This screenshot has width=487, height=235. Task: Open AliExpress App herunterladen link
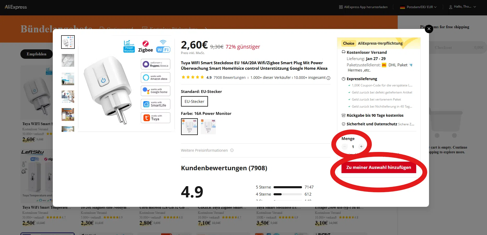click(363, 7)
